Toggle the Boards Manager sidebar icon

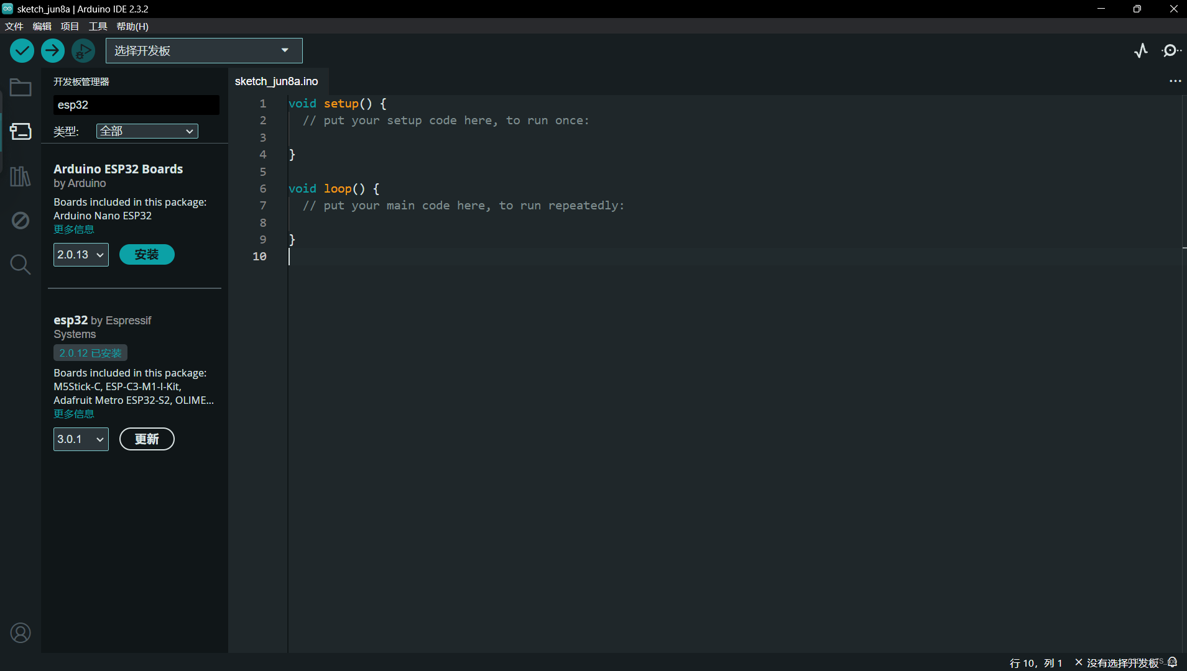pyautogui.click(x=21, y=131)
